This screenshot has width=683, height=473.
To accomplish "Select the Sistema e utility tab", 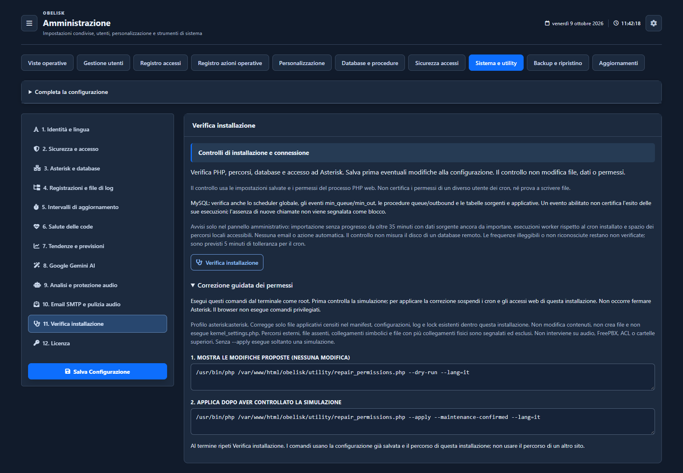I will [x=496, y=63].
